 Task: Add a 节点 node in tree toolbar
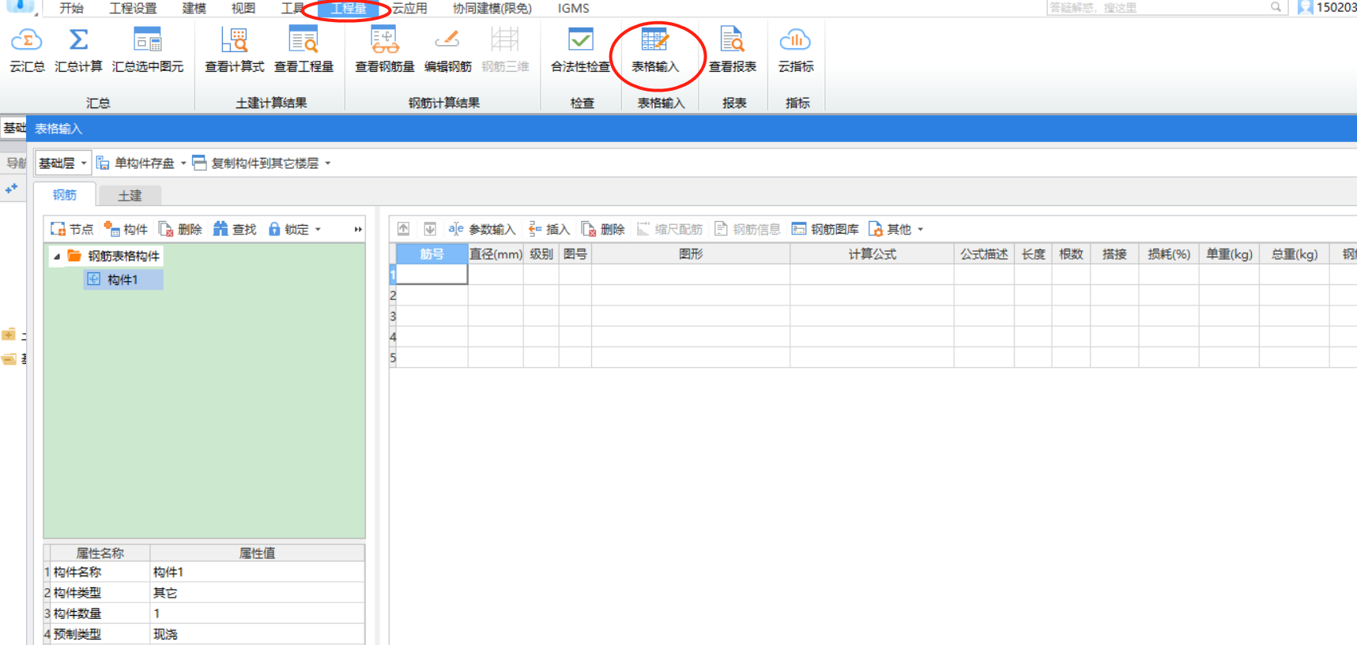(x=72, y=229)
